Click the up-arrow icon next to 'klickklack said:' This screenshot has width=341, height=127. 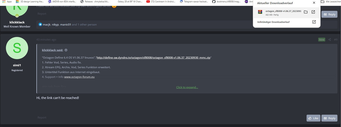pos(66,50)
